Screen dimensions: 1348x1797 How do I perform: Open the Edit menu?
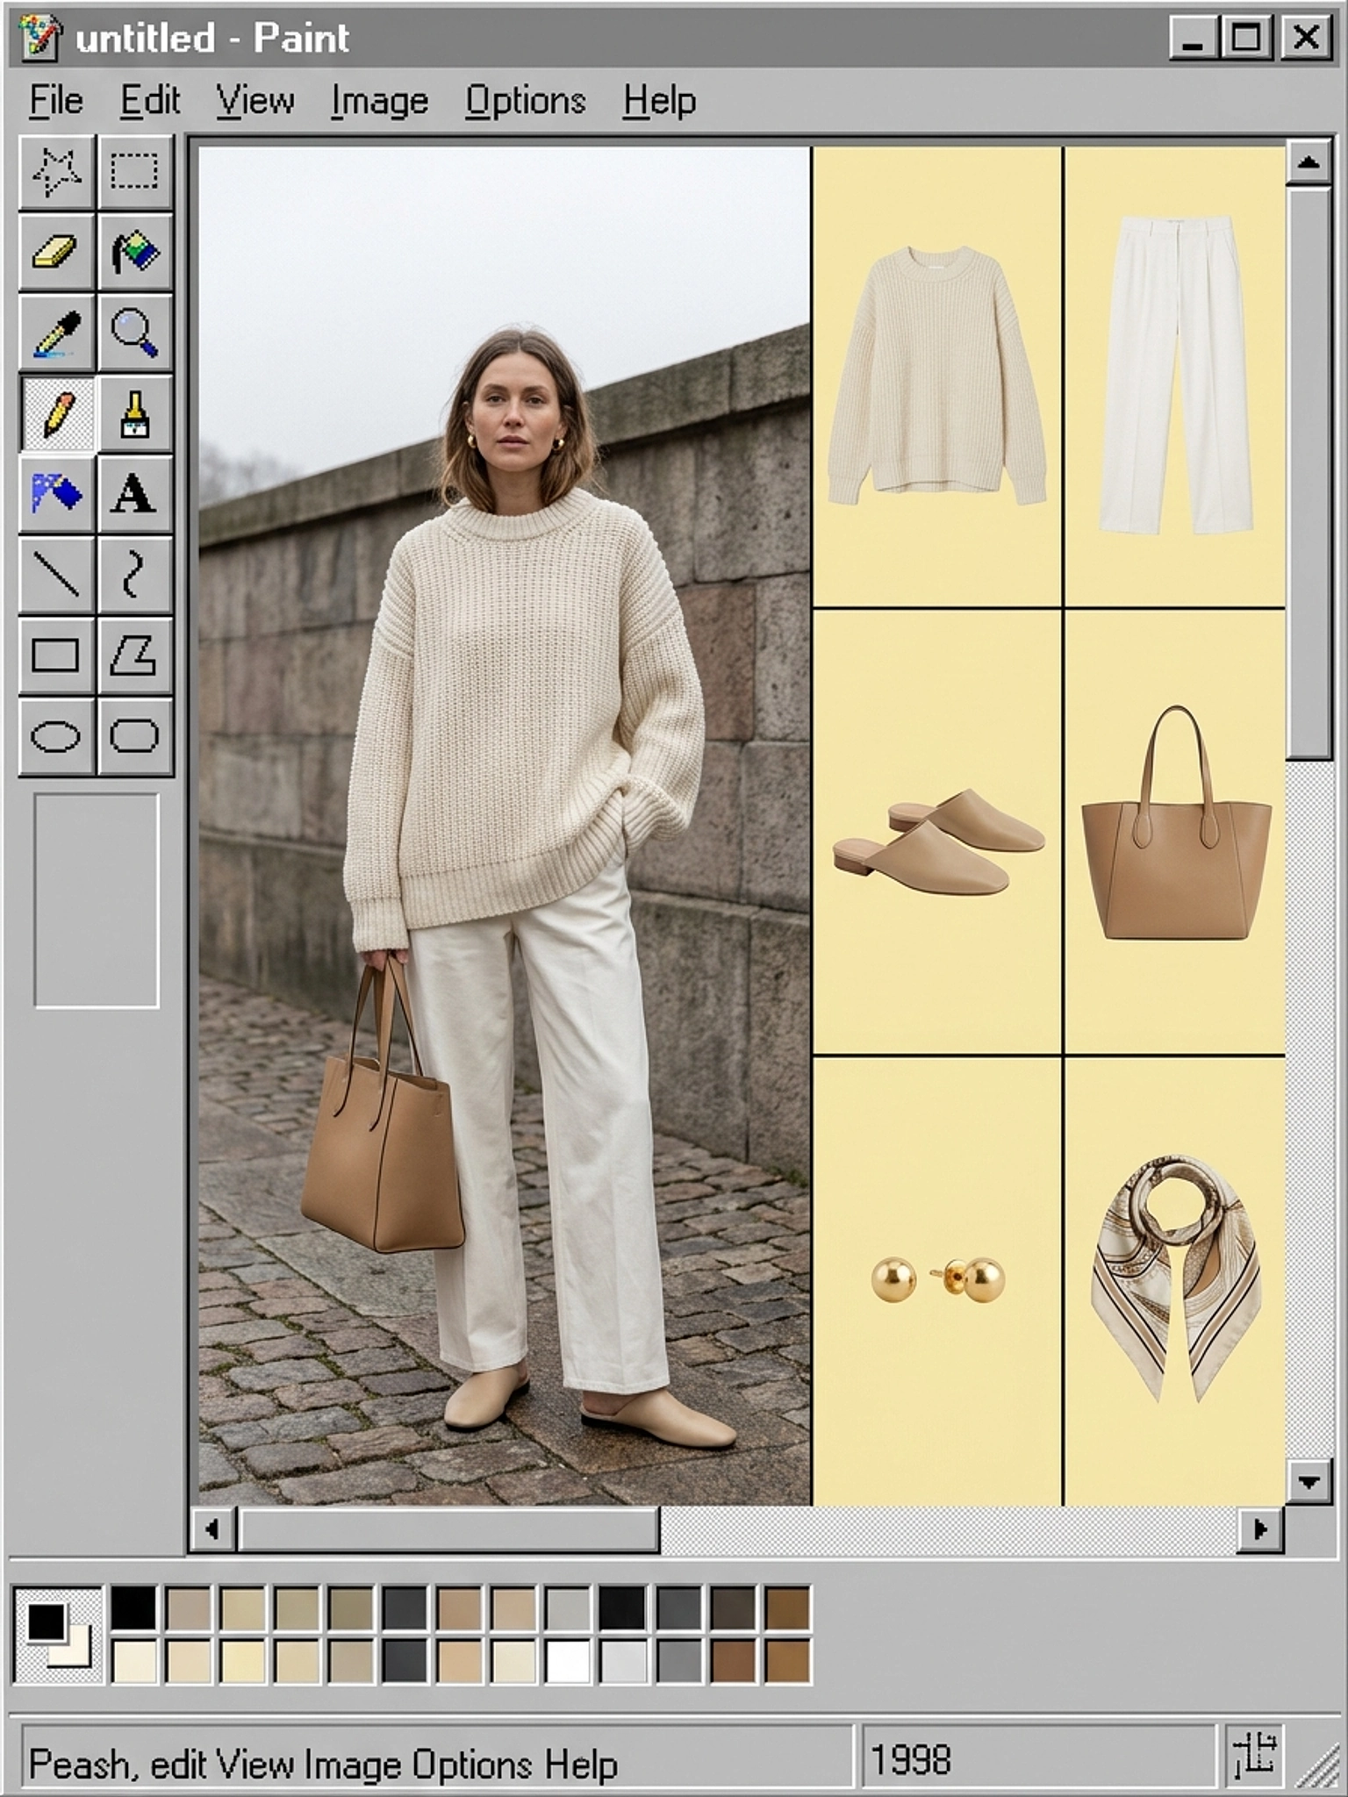pos(150,101)
